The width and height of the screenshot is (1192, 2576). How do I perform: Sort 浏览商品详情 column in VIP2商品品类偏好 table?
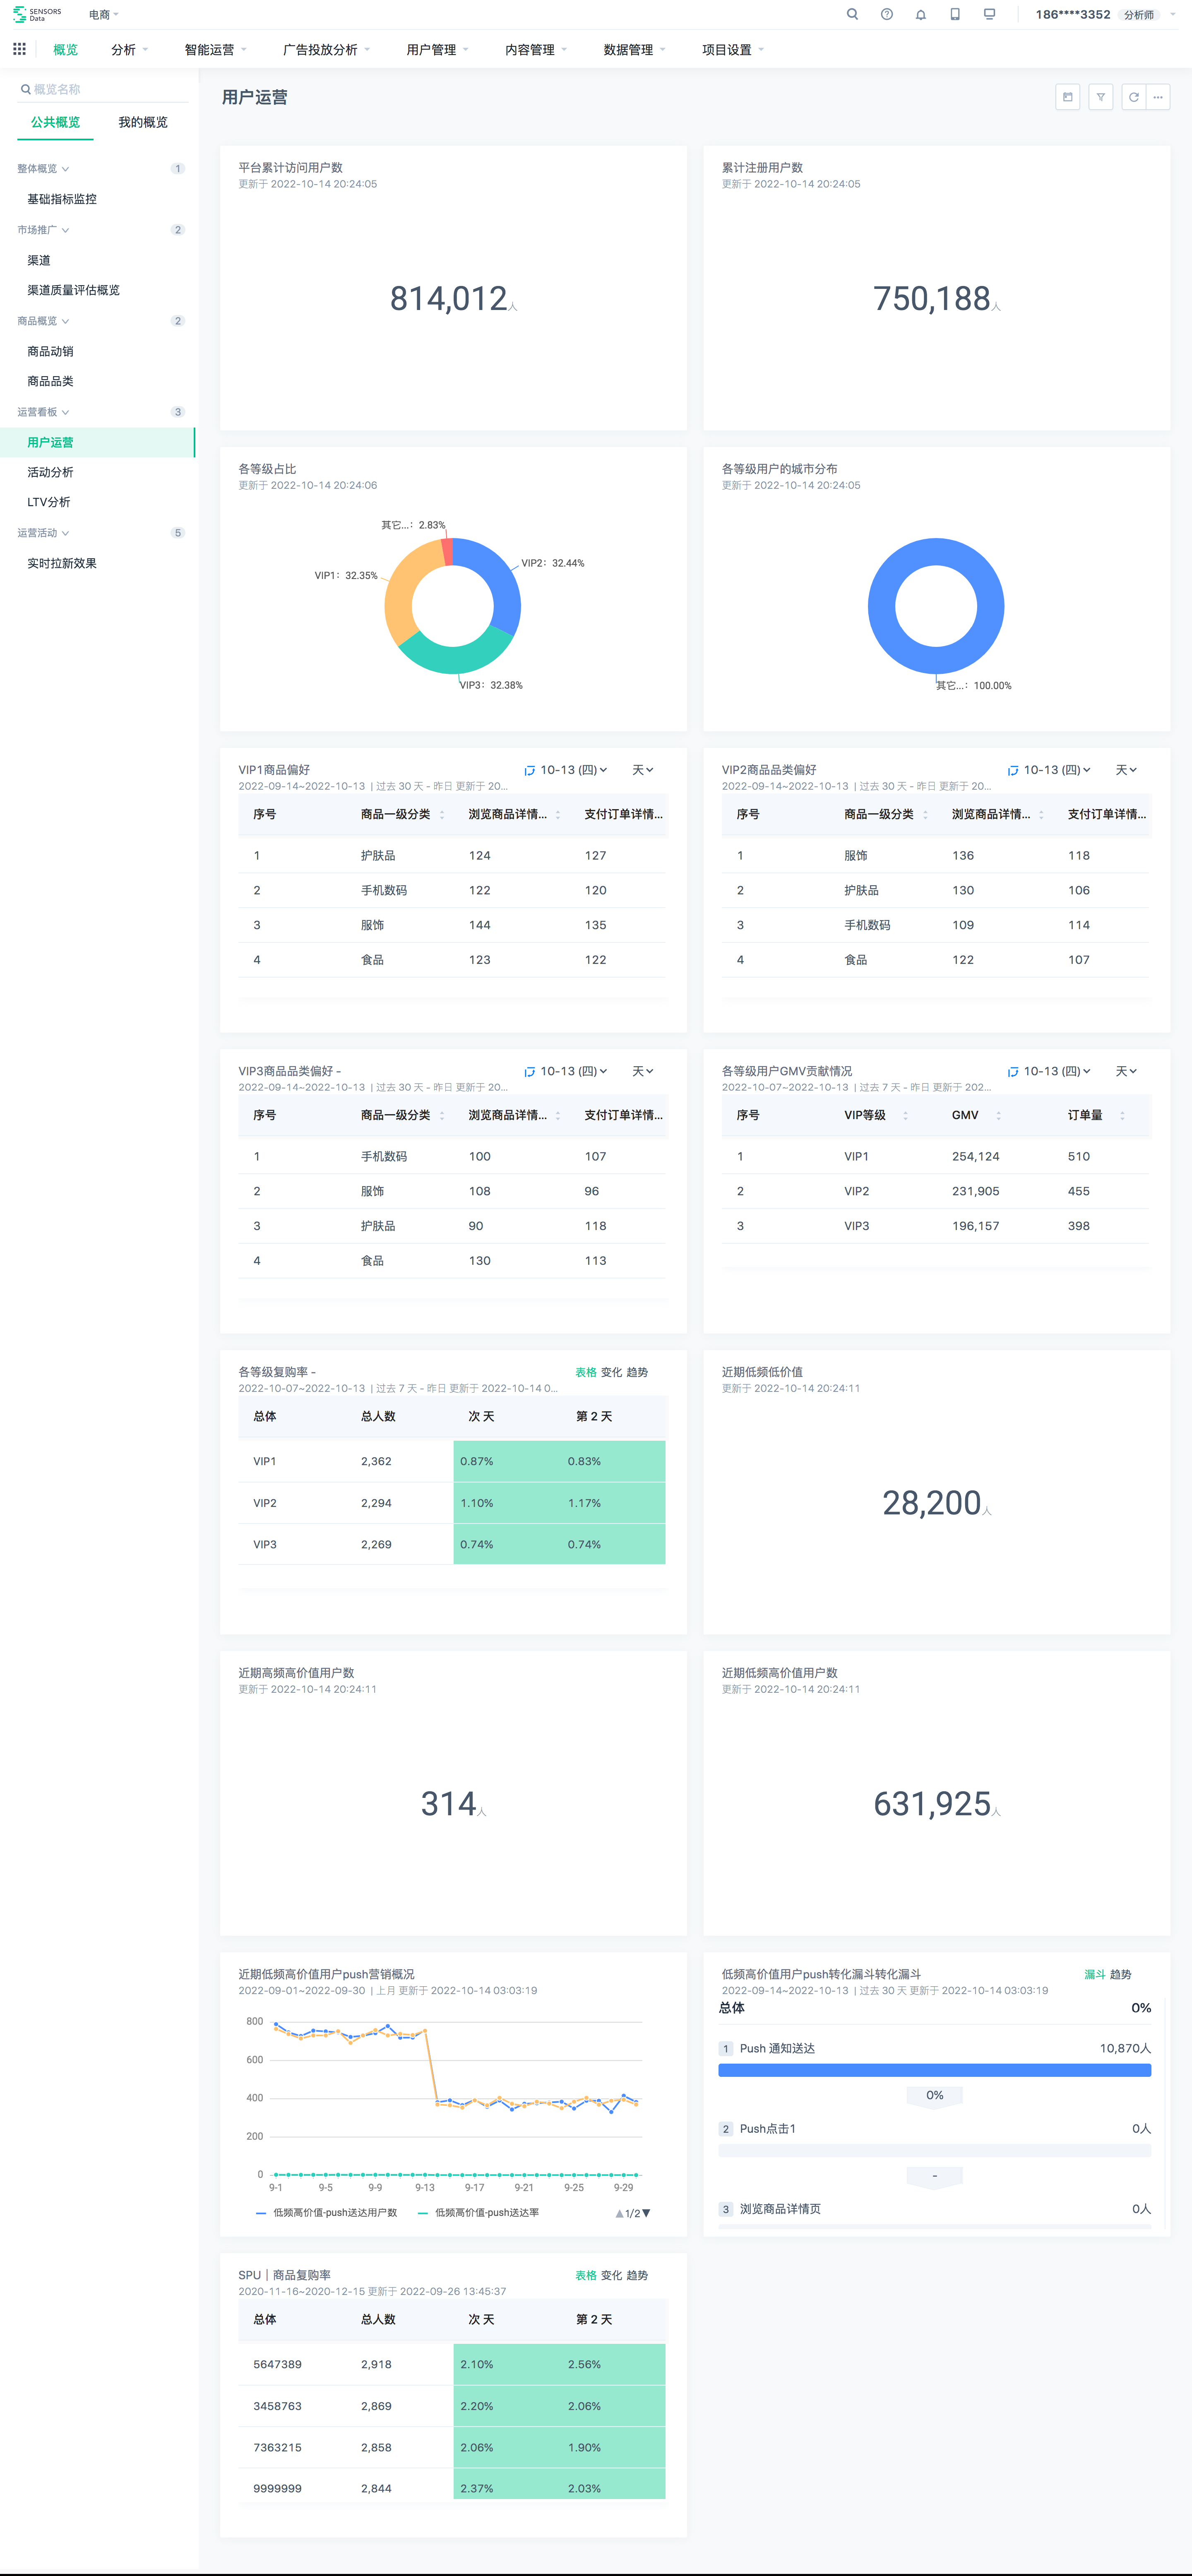[x=1041, y=815]
